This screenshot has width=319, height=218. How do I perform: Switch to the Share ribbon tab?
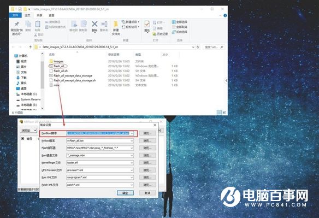click(x=39, y=15)
